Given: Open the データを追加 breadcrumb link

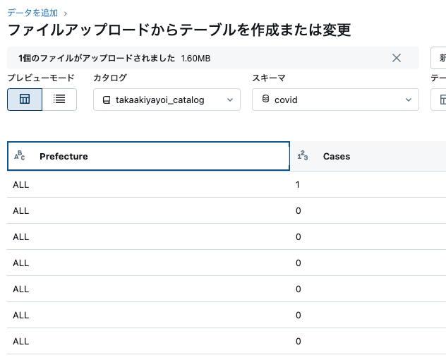Looking at the screenshot, I should 32,13.
